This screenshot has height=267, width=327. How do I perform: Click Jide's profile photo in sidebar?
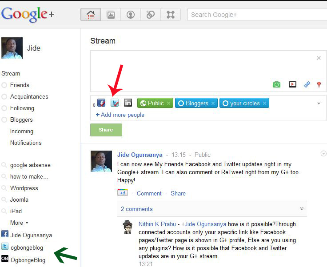coord(12,48)
